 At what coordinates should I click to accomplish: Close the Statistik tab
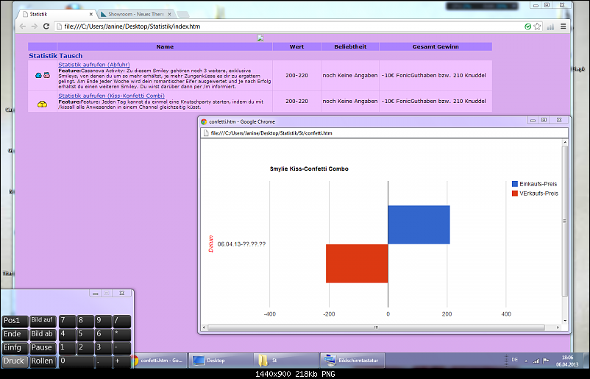[x=90, y=14]
